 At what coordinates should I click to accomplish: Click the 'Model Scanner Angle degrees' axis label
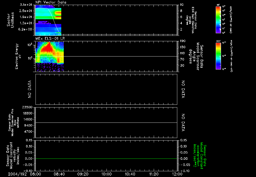(x=194, y=56)
